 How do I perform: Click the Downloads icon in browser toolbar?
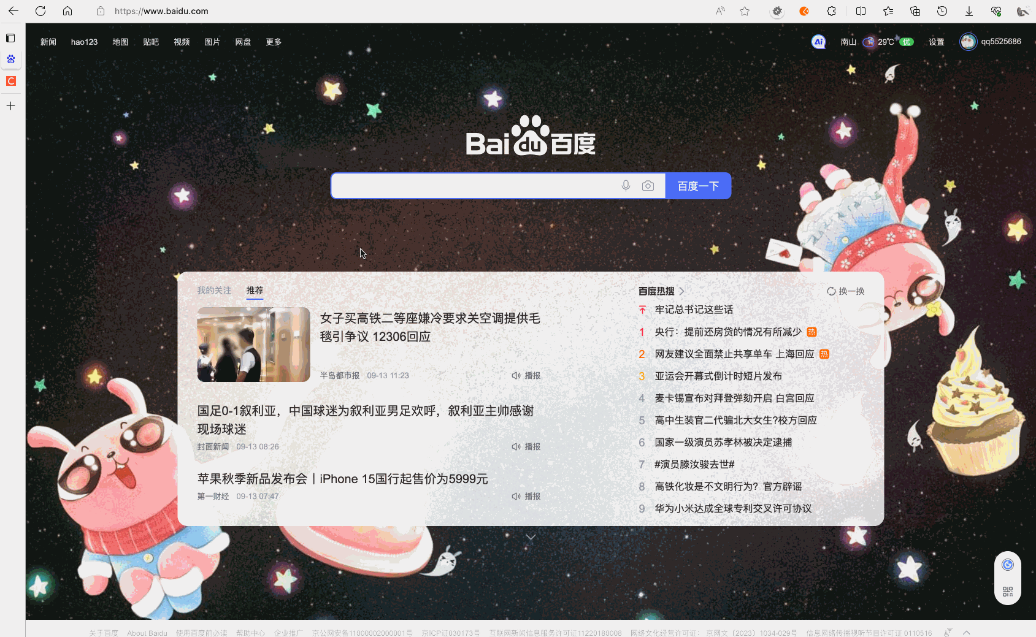[x=969, y=10]
